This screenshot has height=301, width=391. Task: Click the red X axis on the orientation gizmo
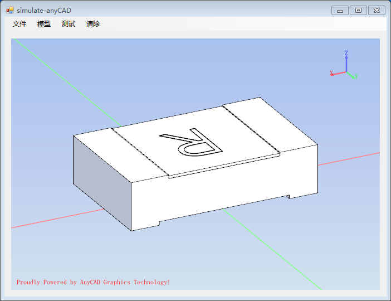pyautogui.click(x=338, y=73)
